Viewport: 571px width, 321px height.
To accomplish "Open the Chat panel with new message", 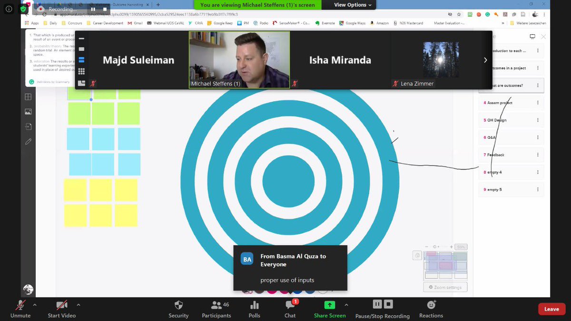I will pos(290,308).
